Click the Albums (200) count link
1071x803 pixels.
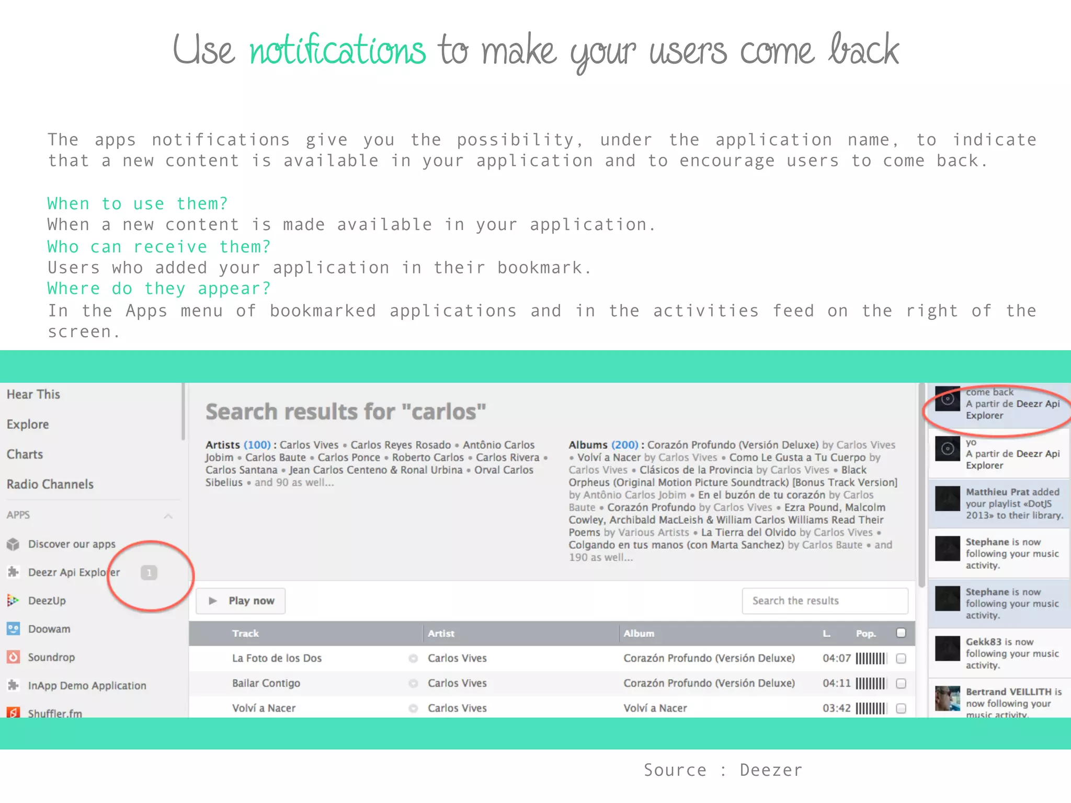coord(625,445)
